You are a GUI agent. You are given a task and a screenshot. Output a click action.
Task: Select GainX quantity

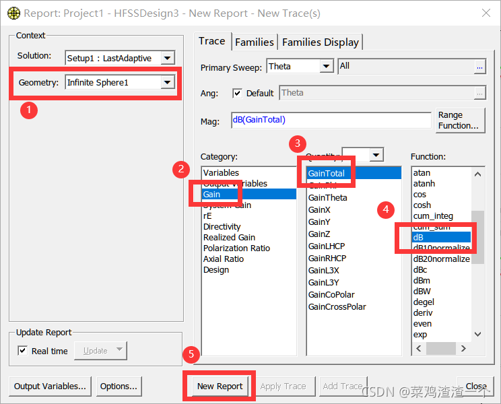click(319, 210)
